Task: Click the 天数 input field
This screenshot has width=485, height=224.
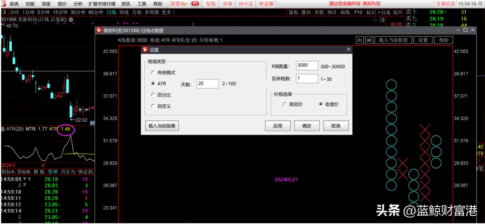Action: [x=207, y=84]
